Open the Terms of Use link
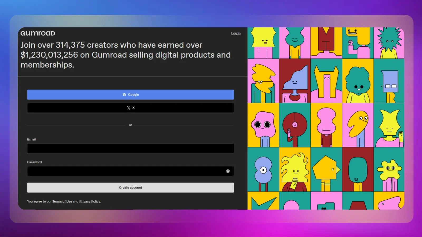 (62, 201)
